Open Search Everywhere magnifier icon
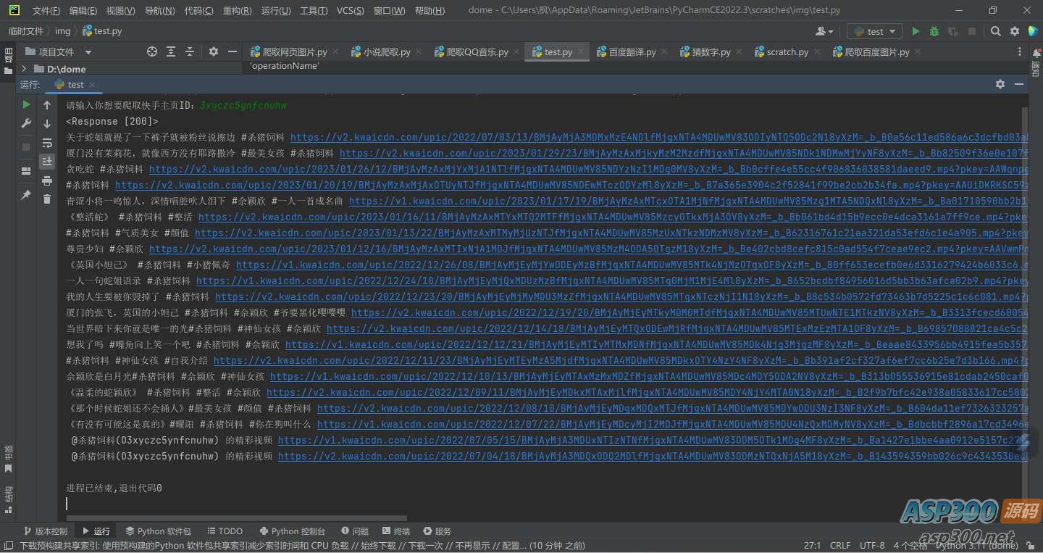The width and height of the screenshot is (1043, 553). tap(996, 31)
